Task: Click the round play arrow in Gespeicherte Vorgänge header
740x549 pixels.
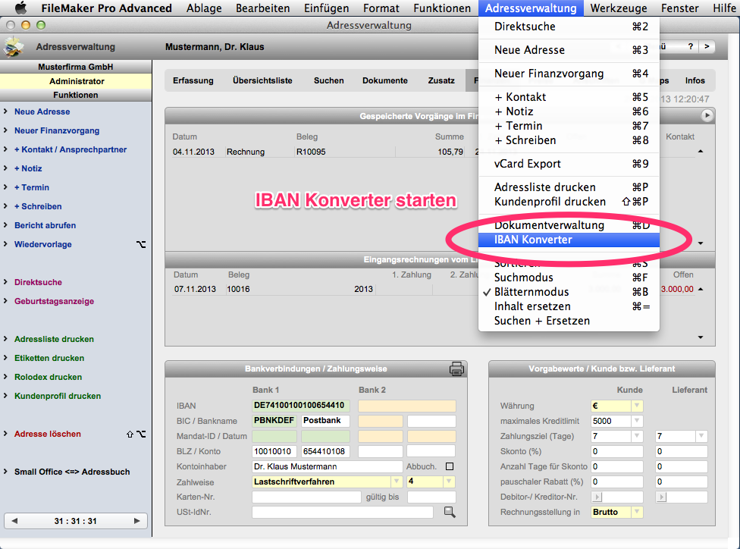Action: click(707, 116)
